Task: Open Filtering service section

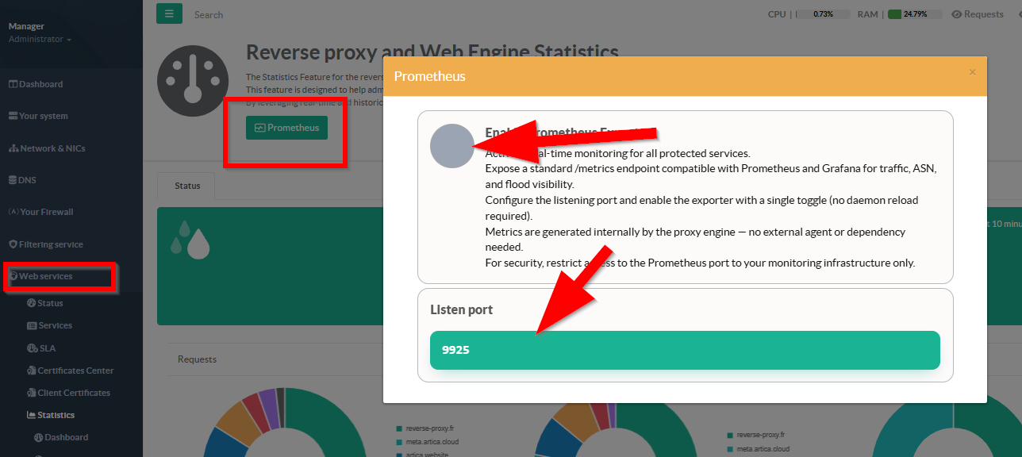Action: pos(51,244)
